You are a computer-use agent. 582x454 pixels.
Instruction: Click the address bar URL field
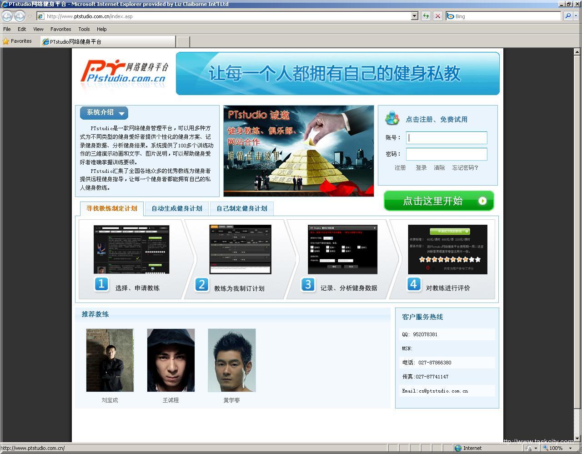click(224, 16)
